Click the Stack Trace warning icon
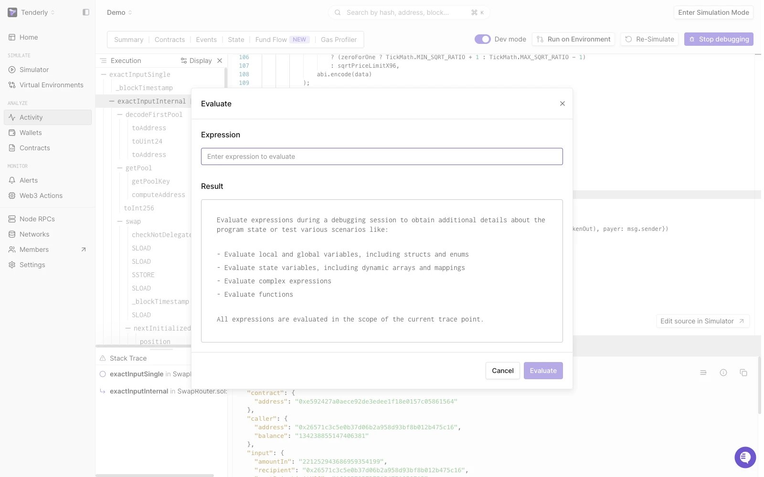 [102, 358]
